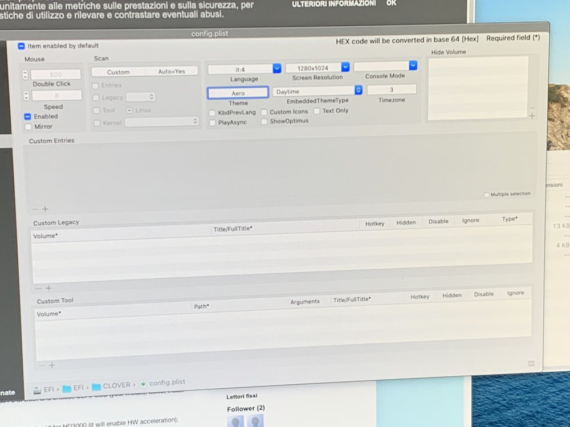Select the Custom scan segment
Viewport: 570px width, 427px height.
click(118, 72)
